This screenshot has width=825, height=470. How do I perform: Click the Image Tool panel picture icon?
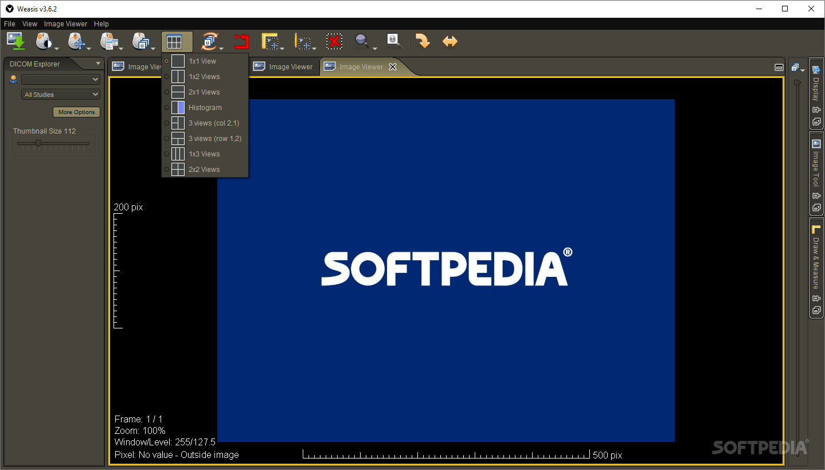pyautogui.click(x=816, y=144)
